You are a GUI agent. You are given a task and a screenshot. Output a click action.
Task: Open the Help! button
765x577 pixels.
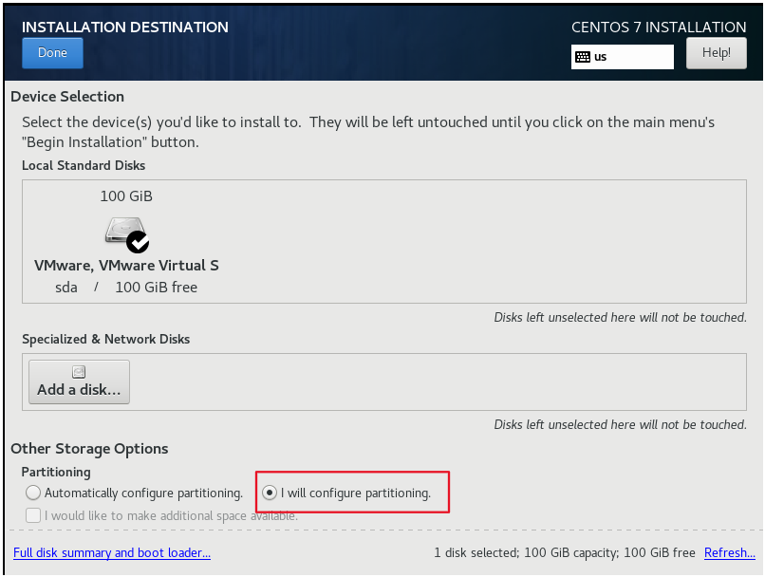(716, 53)
